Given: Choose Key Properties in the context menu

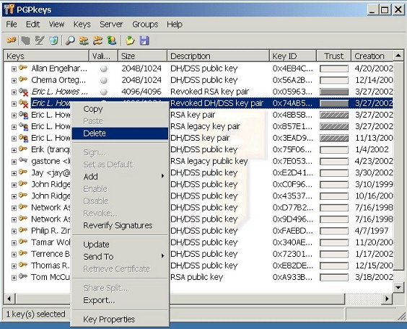Looking at the screenshot, I should pyautogui.click(x=120, y=320).
